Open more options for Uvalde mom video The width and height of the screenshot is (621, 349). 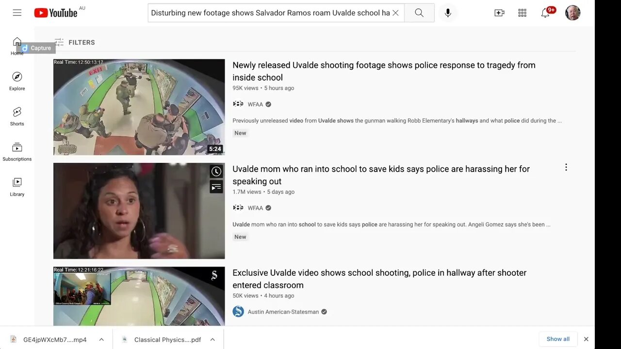566,167
